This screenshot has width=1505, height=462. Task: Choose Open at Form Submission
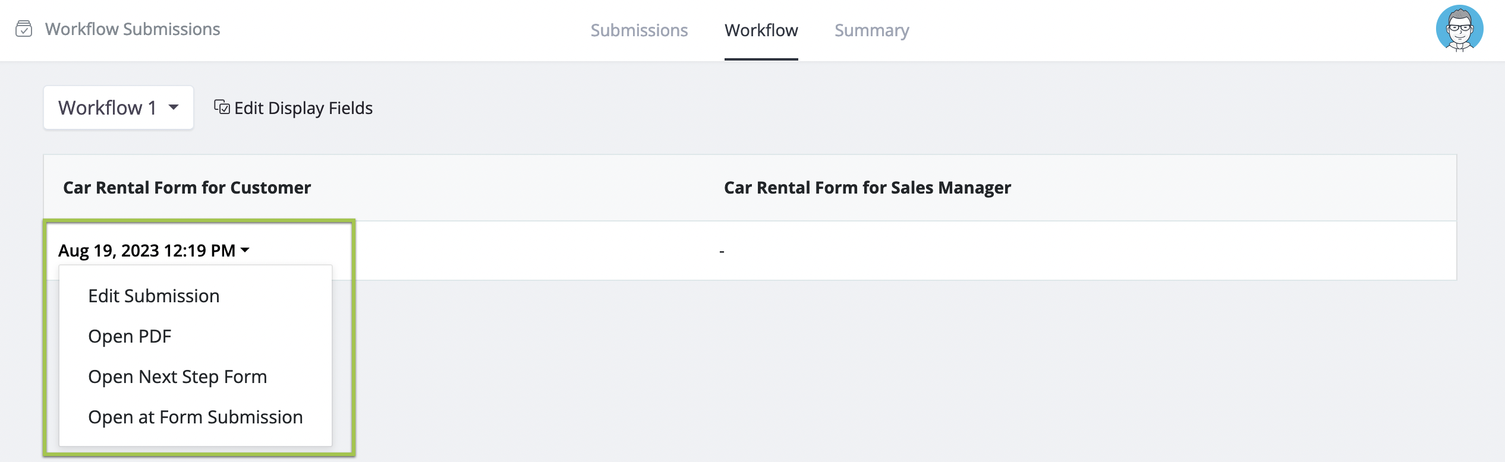click(x=195, y=417)
